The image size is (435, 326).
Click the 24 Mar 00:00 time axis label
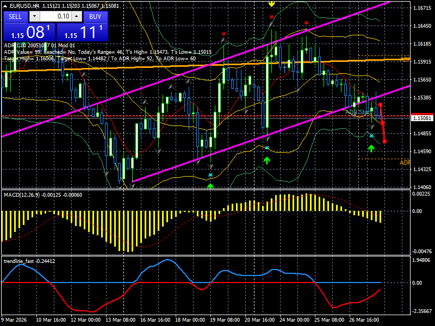(x=295, y=319)
